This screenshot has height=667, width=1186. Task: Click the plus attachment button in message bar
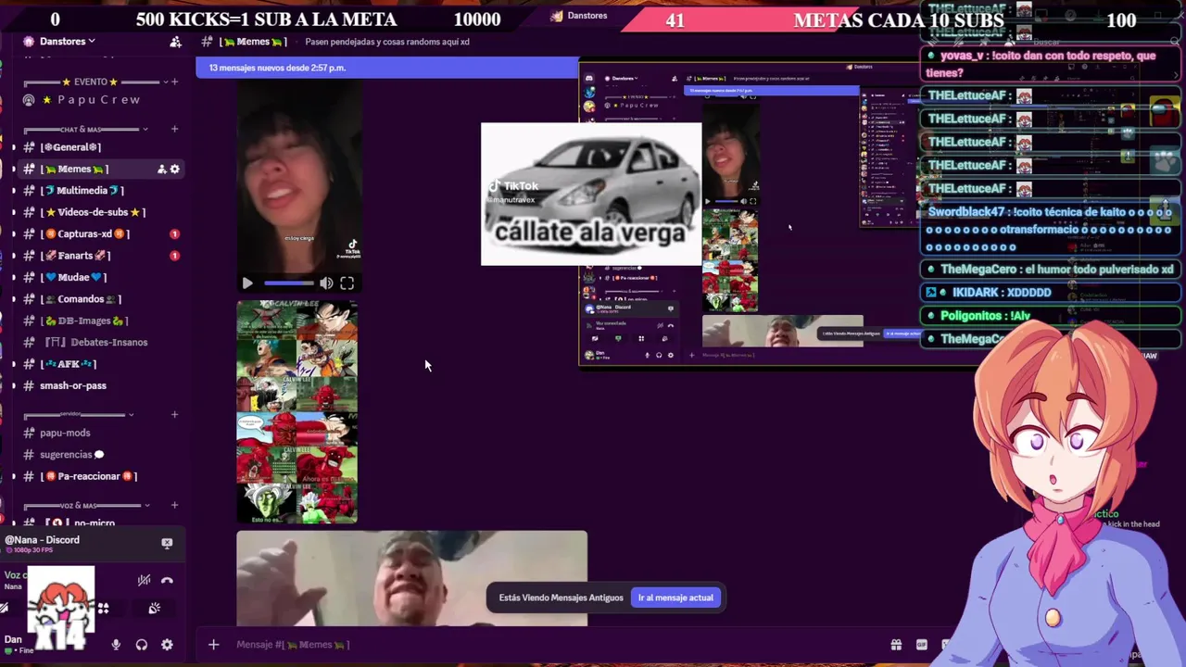pos(213,645)
